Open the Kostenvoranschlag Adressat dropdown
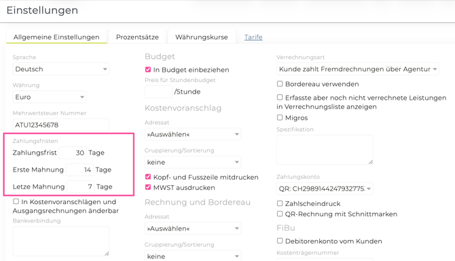455x261 pixels. tap(193, 134)
